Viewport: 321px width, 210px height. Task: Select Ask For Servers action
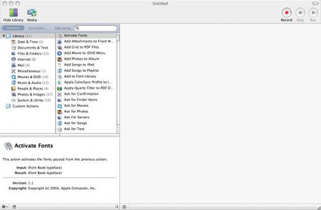point(86,117)
